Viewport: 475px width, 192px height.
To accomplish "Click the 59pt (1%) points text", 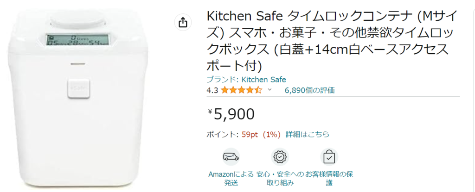I will click(261, 134).
